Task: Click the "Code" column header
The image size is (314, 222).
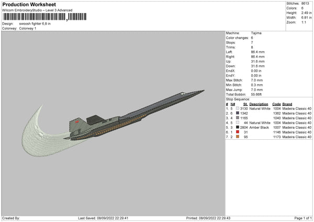Action: click(x=276, y=104)
